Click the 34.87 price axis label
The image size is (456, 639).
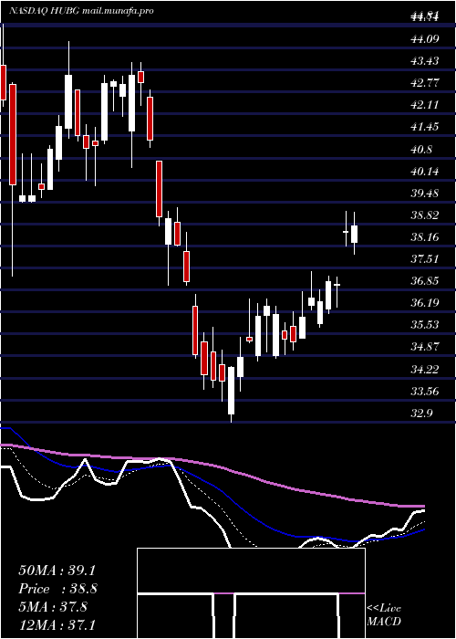pos(426,347)
